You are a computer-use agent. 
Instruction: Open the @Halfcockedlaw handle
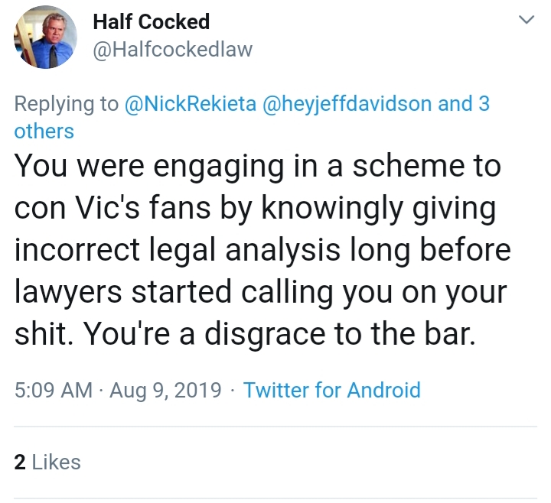click(x=172, y=50)
